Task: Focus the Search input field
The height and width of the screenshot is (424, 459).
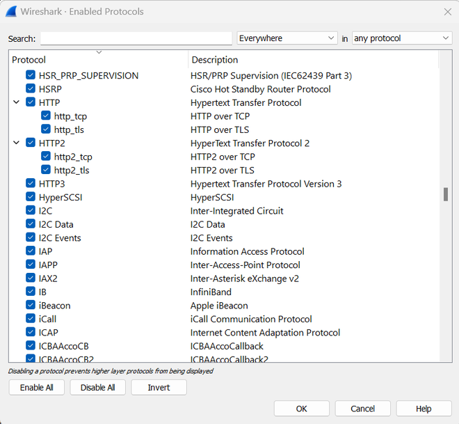Action: coord(136,38)
